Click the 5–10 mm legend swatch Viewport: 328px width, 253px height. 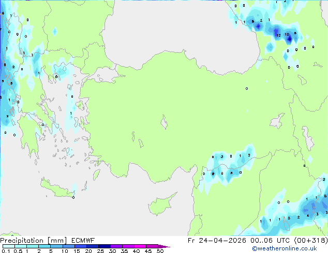(x=56, y=246)
